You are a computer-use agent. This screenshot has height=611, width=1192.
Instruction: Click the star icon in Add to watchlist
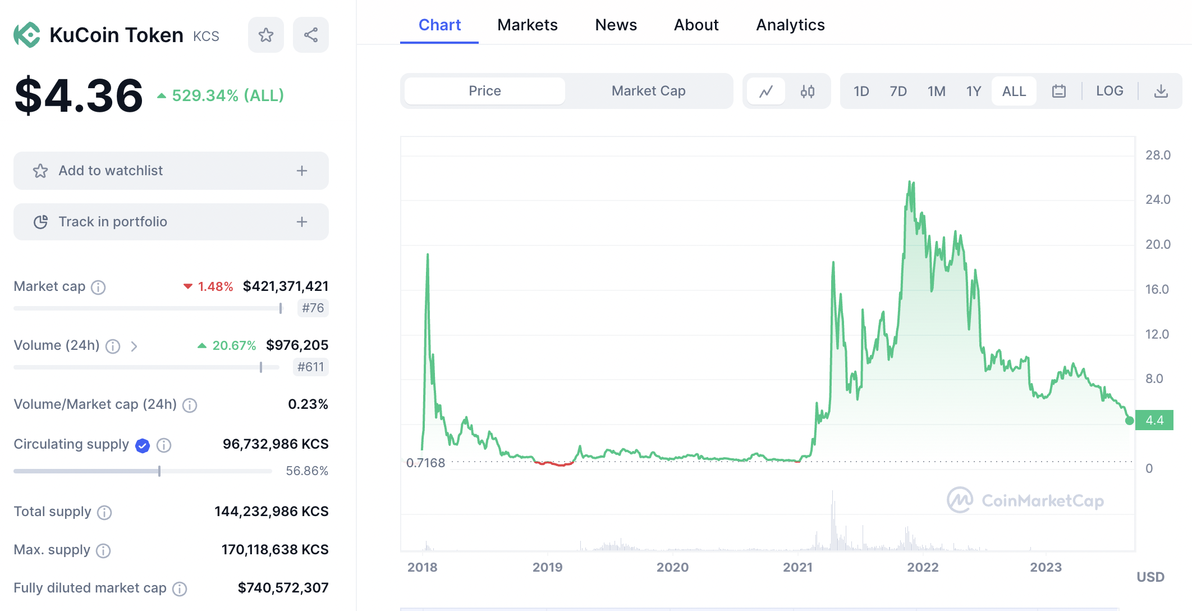[x=40, y=171]
